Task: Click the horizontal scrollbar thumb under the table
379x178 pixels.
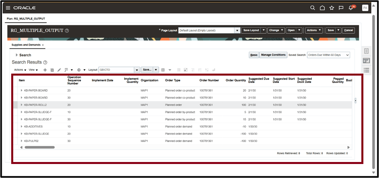Action: 40,147
